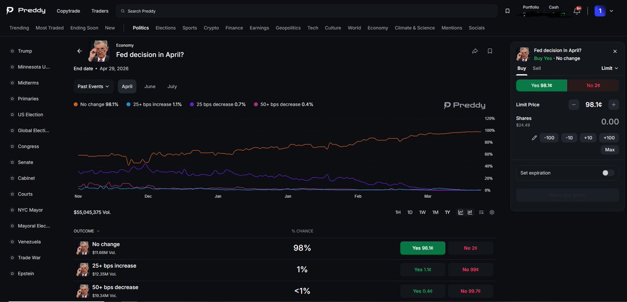
Task: Open the Past Events dropdown
Action: (94, 87)
